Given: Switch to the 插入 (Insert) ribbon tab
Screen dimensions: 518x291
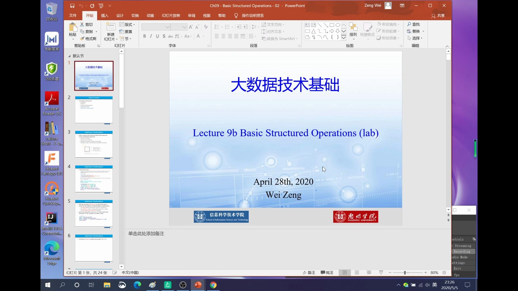Looking at the screenshot, I should coord(104,15).
